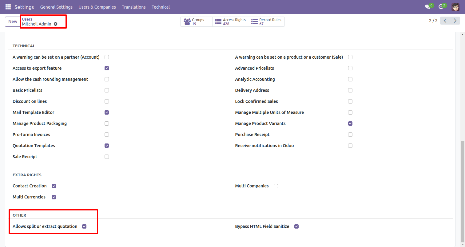Open the user avatar menu
Image resolution: width=465 pixels, height=247 pixels.
(455, 7)
